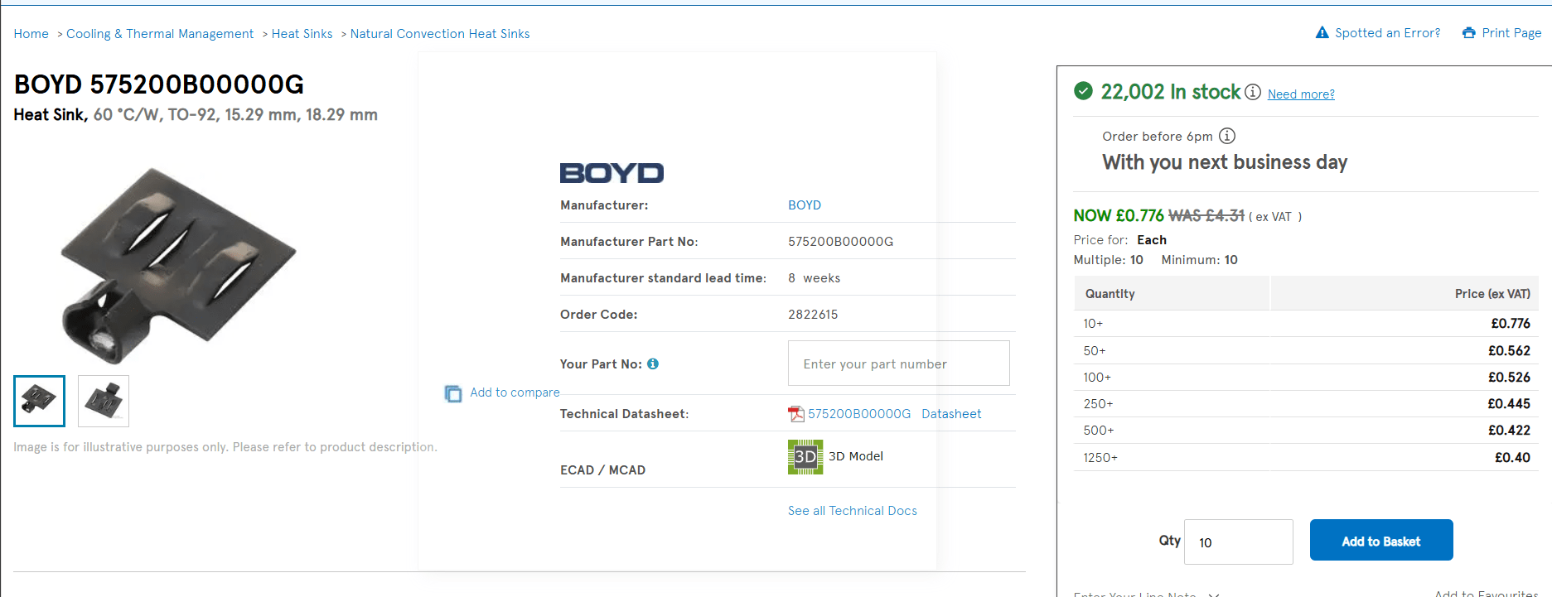Image resolution: width=1552 pixels, height=597 pixels.
Task: Click the main heat sink product image
Action: [177, 265]
